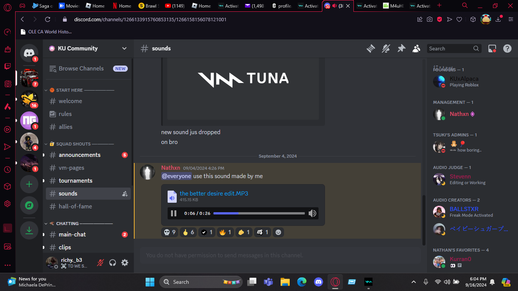Click Nathxn username in the message
Viewport: 518px width, 291px height.
pos(171,168)
